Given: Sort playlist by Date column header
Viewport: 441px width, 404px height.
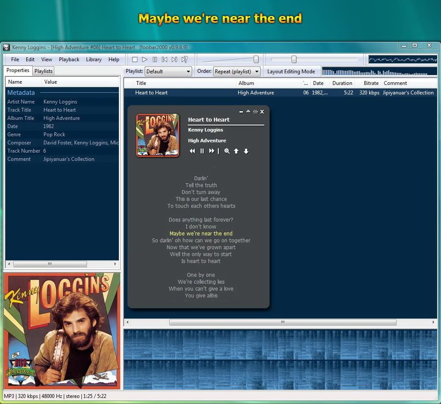Looking at the screenshot, I should 319,83.
